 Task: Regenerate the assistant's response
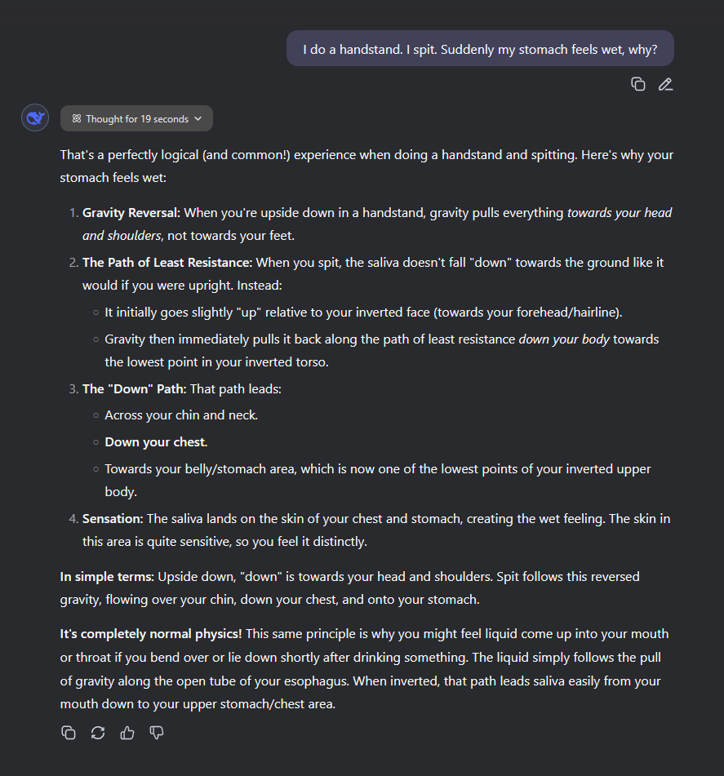[x=98, y=733]
